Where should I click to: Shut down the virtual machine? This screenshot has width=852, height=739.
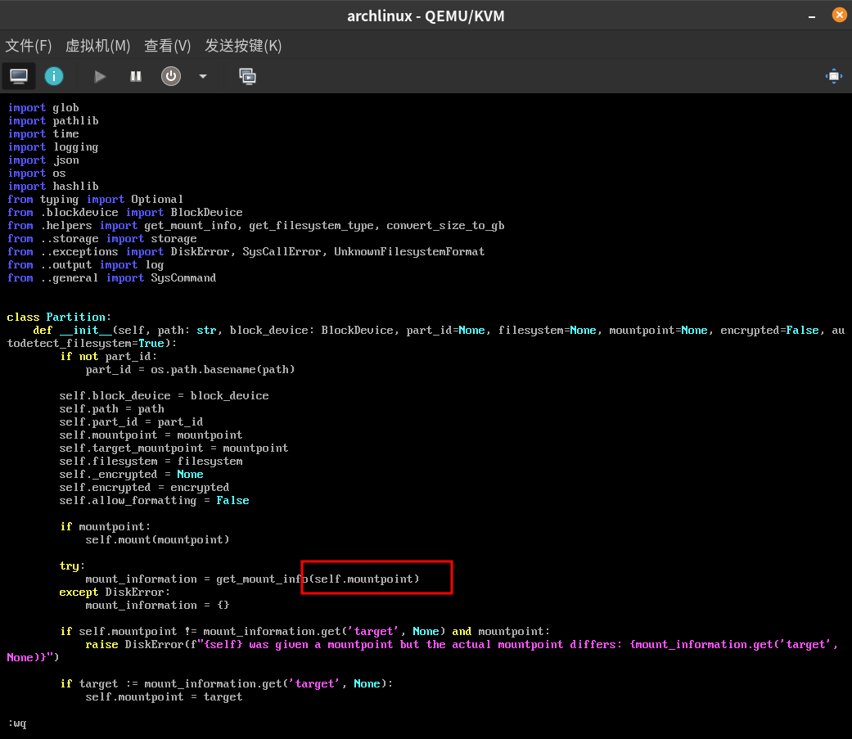170,76
